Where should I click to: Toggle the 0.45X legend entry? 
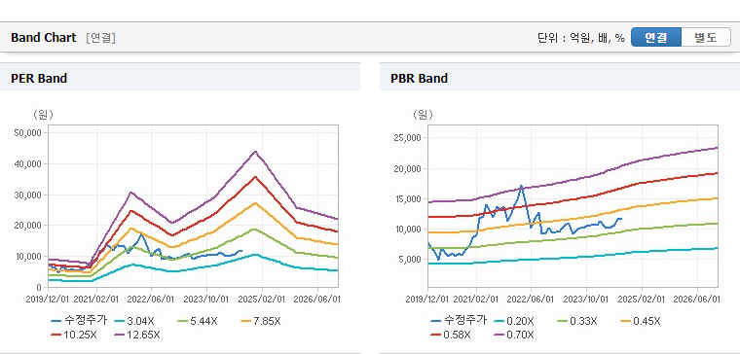[x=641, y=321]
